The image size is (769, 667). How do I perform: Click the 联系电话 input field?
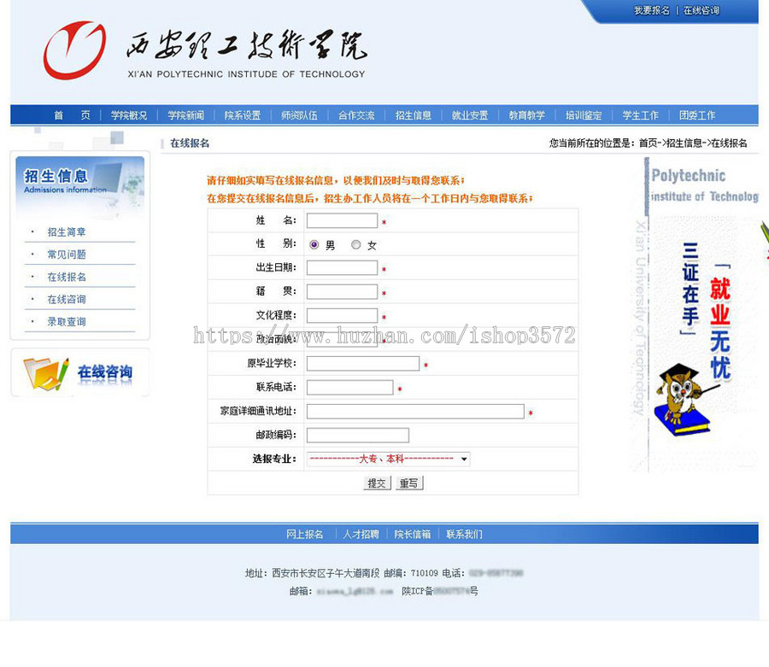tap(350, 387)
